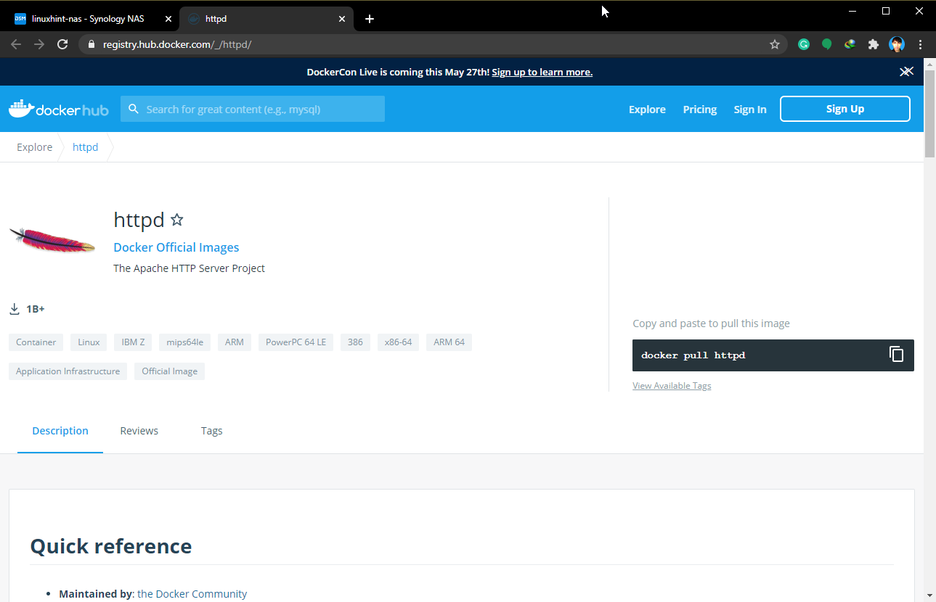
Task: Open the Grammarly extension
Action: [x=804, y=44]
